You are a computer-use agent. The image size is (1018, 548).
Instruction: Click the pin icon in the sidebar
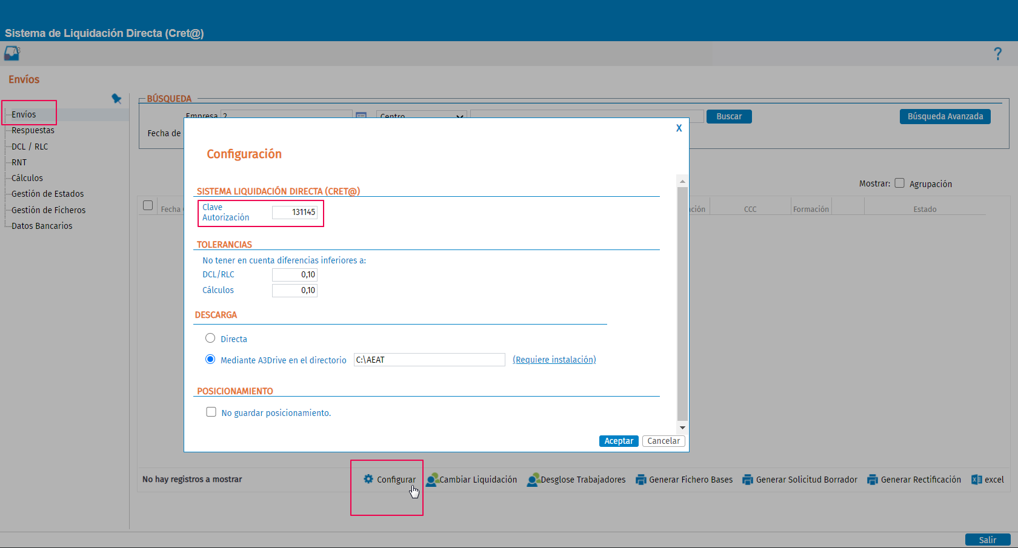[116, 99]
